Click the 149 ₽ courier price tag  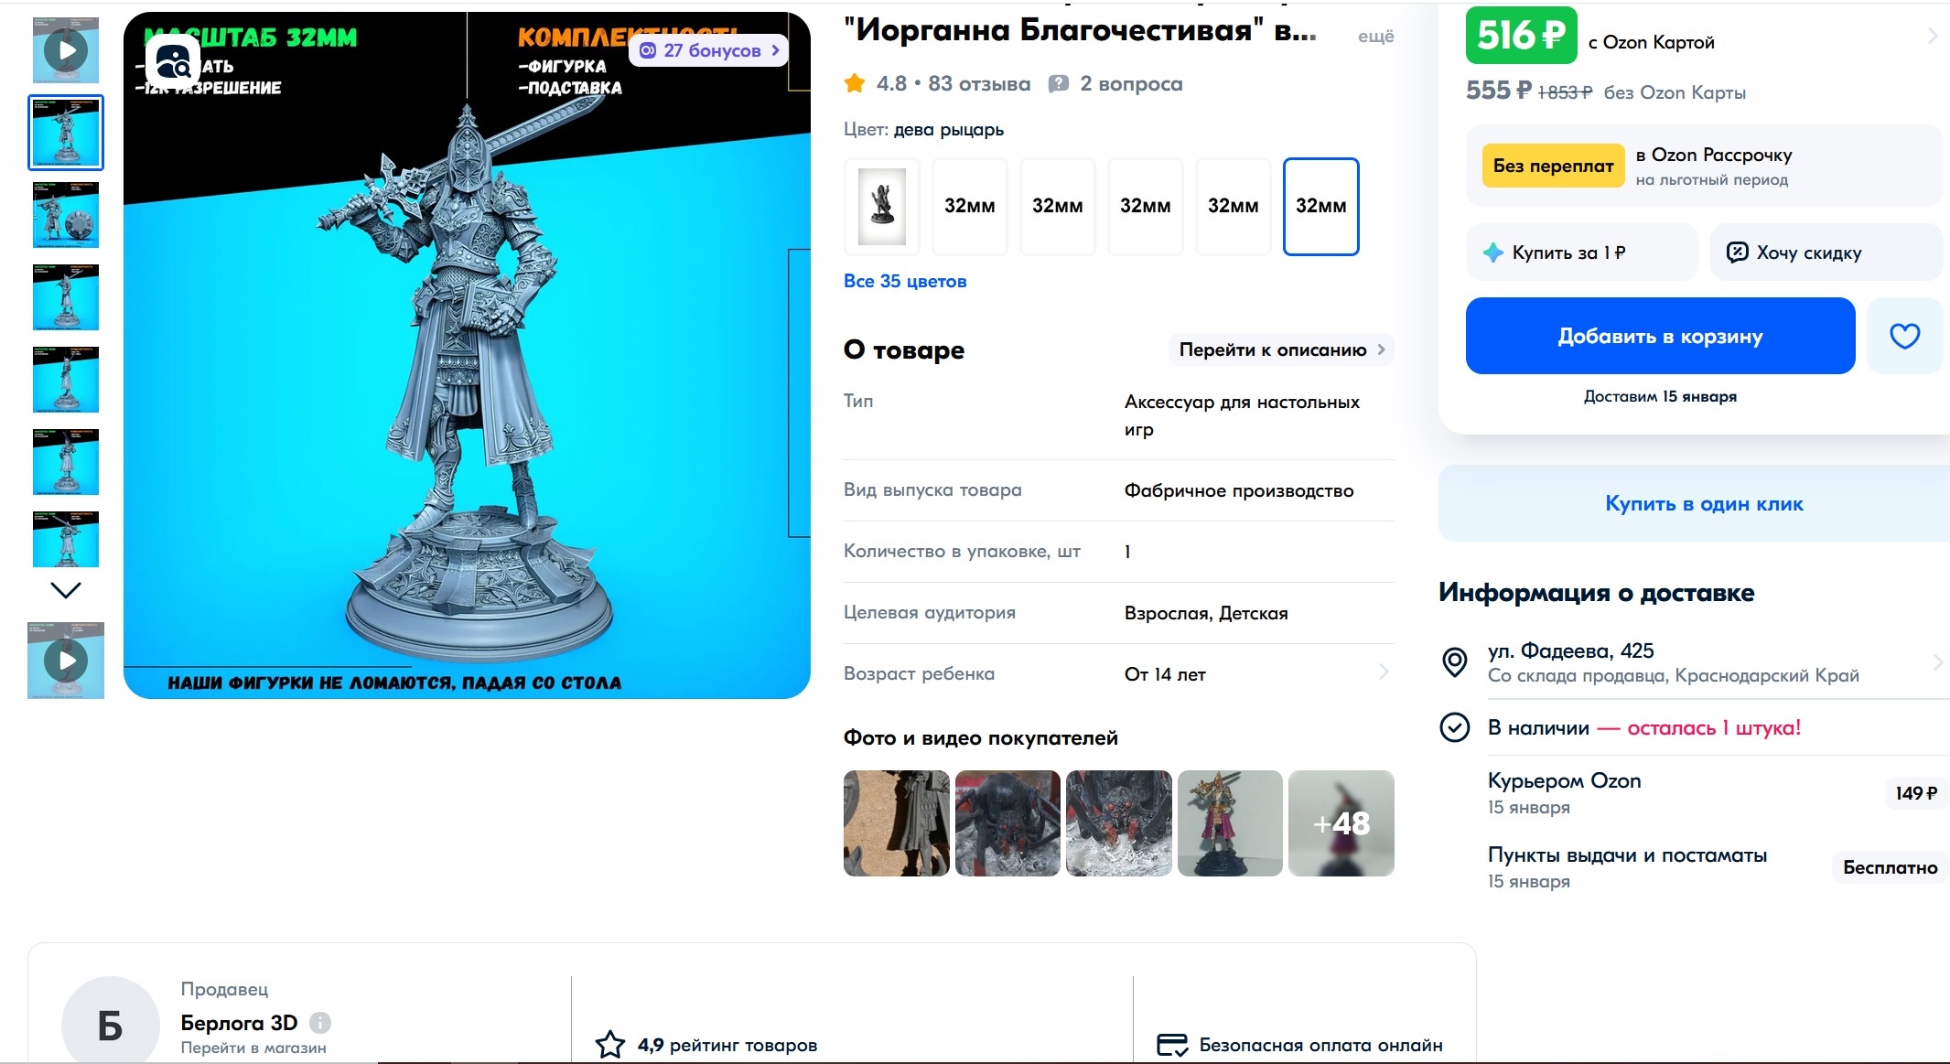pyautogui.click(x=1915, y=793)
